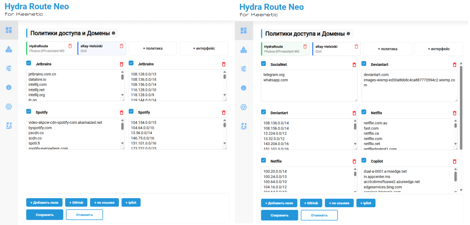Select HydraRoute policy tab in left panel
Image resolution: width=470 pixels, height=225 pixels.
point(47,48)
